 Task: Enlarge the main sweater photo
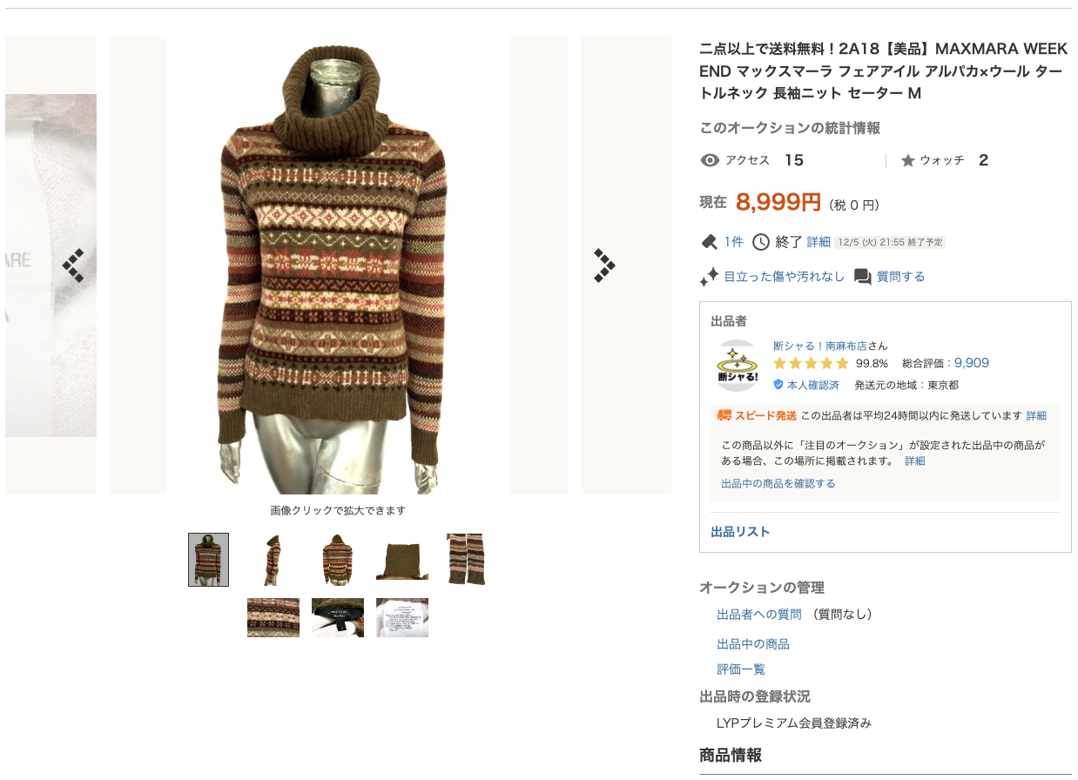(x=338, y=266)
